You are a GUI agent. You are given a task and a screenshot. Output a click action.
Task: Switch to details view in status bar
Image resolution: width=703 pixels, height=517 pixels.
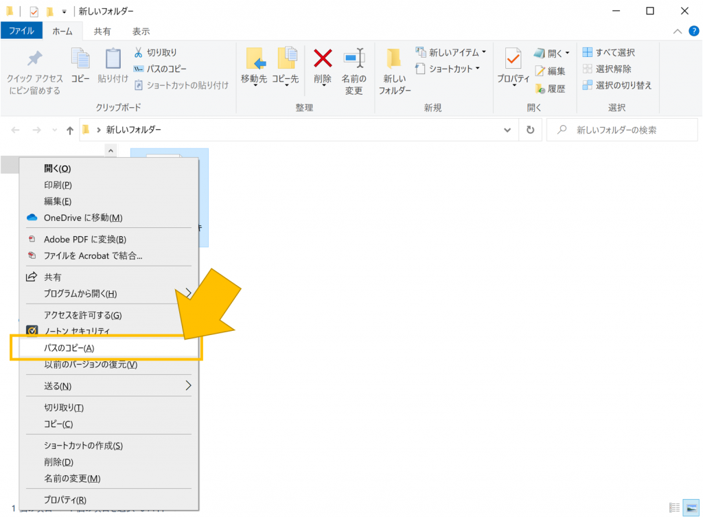point(675,507)
